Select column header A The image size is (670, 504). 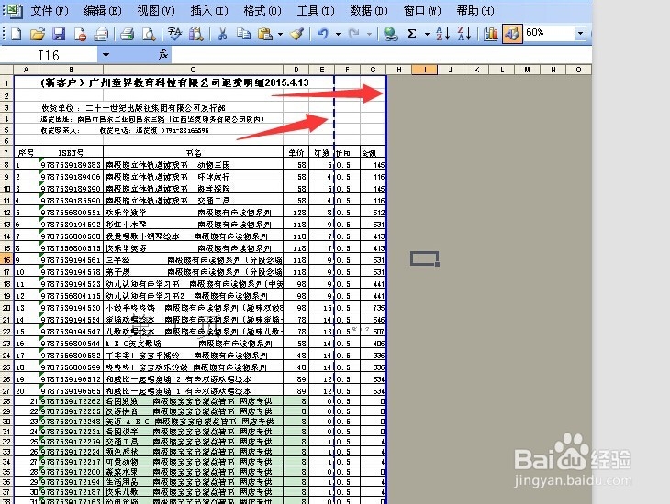(x=26, y=70)
